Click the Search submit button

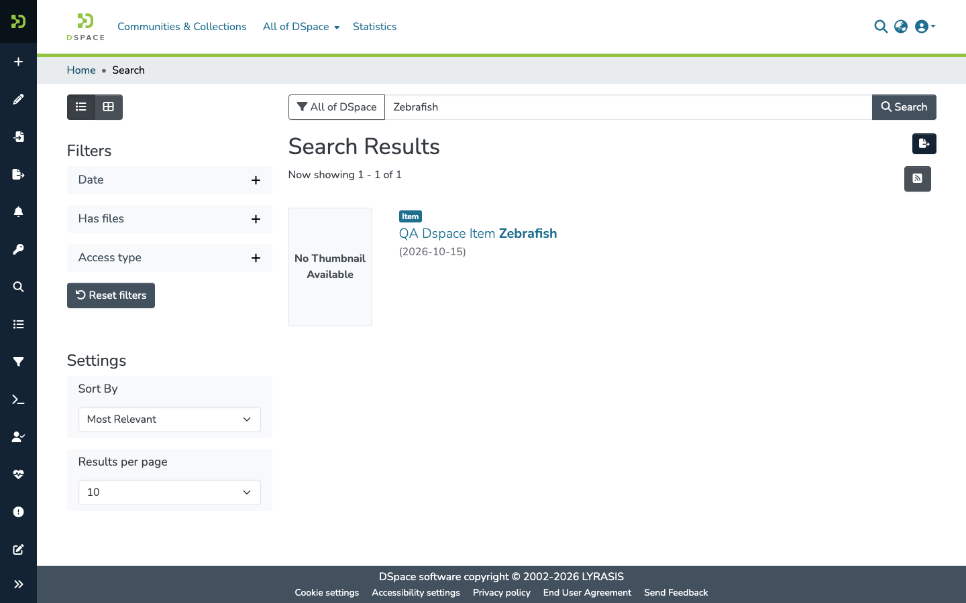coord(904,107)
